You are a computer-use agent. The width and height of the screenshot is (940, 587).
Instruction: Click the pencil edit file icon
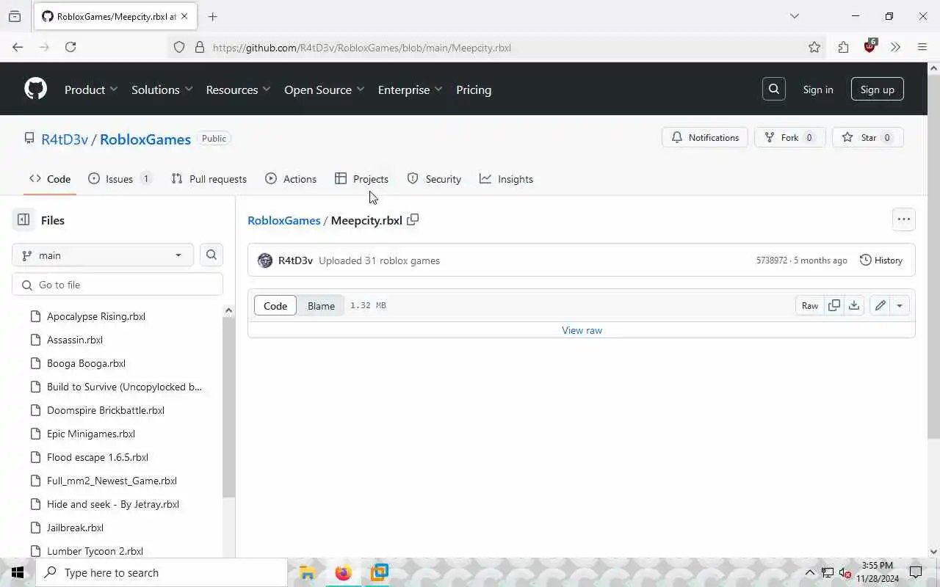pos(880,305)
